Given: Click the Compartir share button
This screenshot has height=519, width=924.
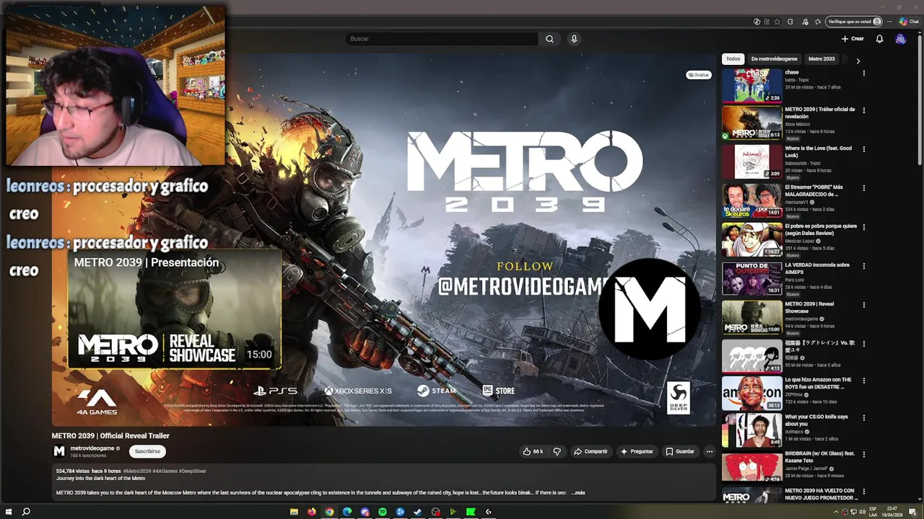Looking at the screenshot, I should pyautogui.click(x=590, y=451).
